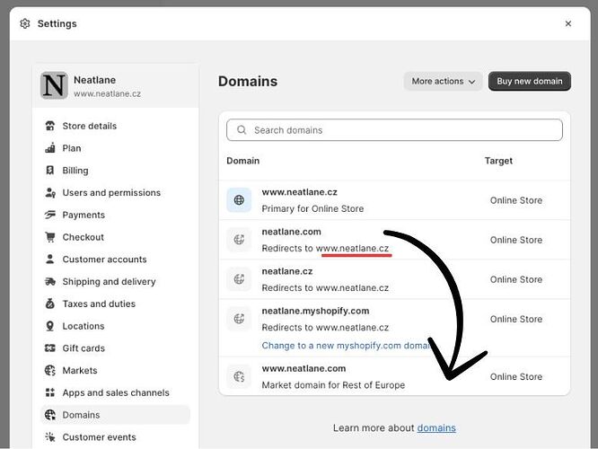598x449 pixels.
Task: Click the Apps and sales channels icon
Action: click(x=50, y=392)
